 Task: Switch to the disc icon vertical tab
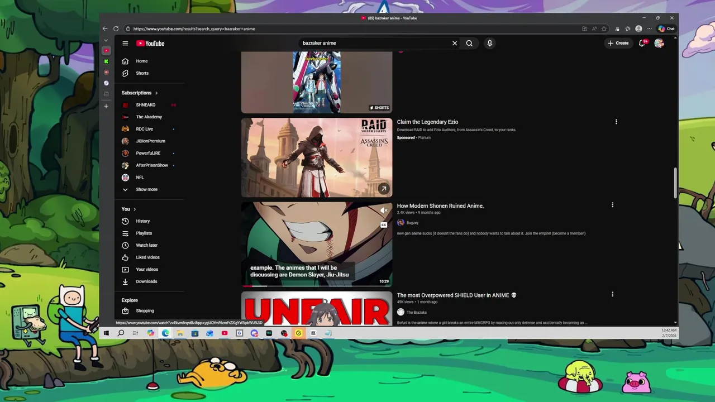tap(106, 83)
